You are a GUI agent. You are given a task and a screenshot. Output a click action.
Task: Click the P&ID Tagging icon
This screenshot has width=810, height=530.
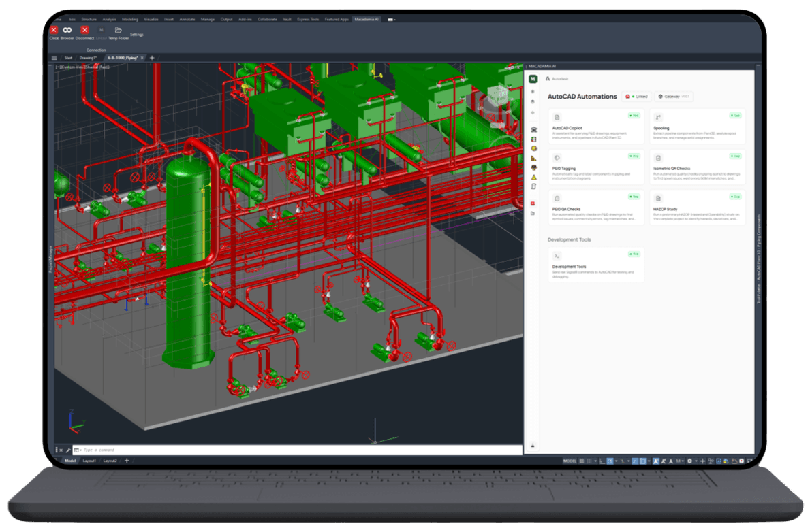click(x=557, y=157)
